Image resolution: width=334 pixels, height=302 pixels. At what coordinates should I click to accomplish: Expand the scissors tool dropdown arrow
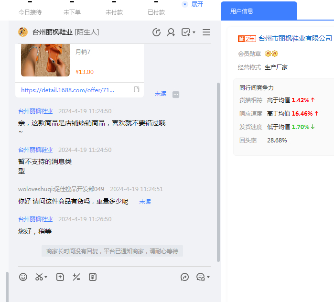[x=46, y=277]
